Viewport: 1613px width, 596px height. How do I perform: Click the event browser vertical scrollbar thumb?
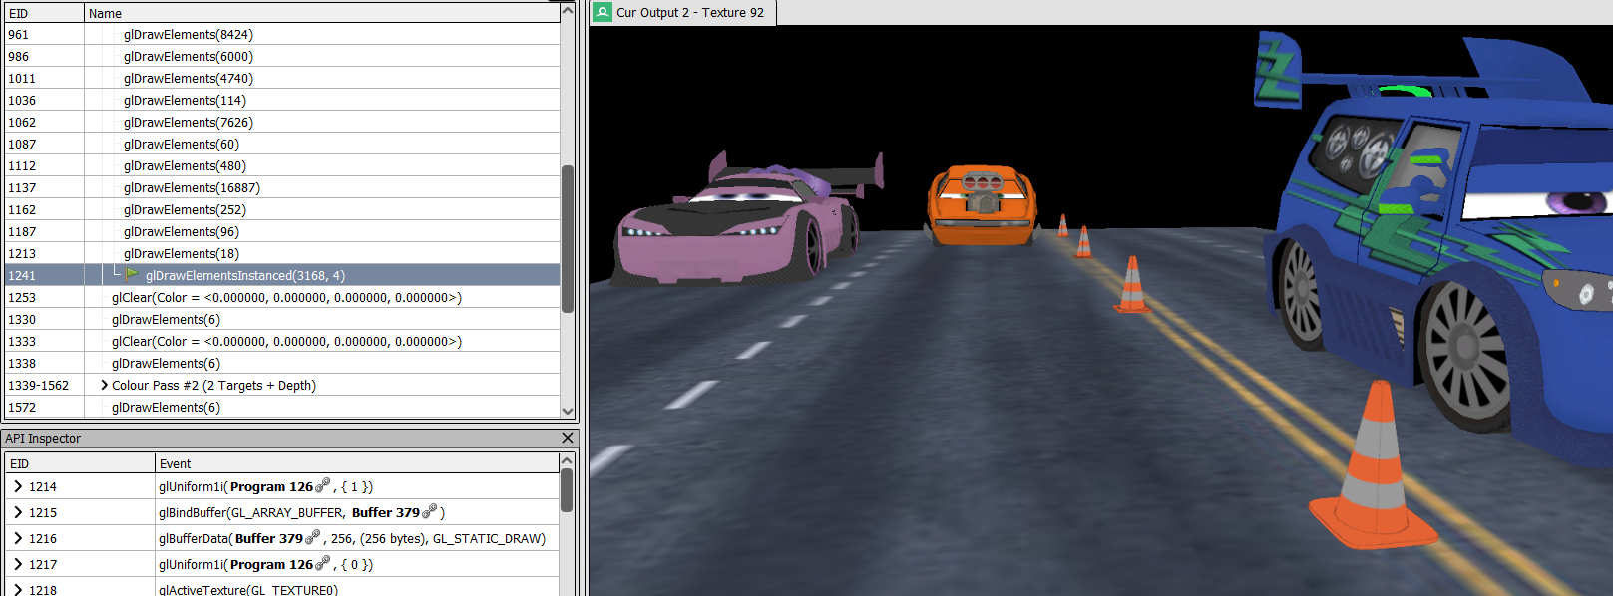[x=568, y=239]
